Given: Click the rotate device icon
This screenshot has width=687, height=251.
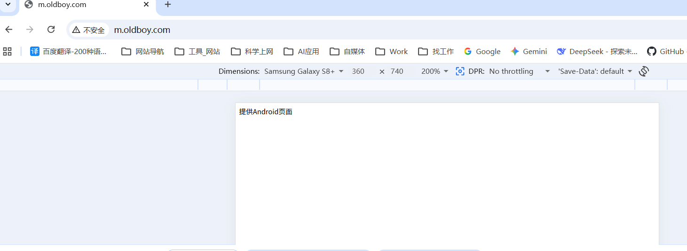Looking at the screenshot, I should click(644, 71).
